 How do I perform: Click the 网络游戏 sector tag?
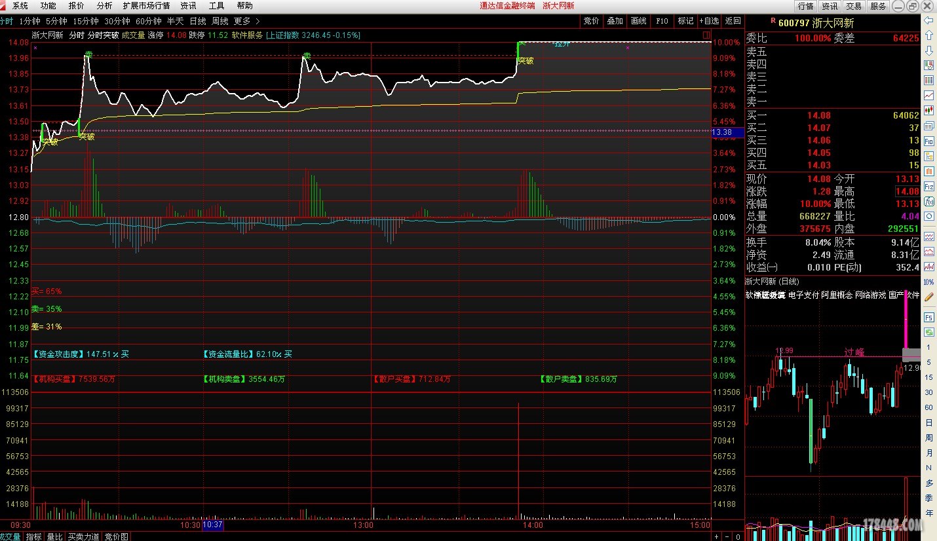pos(870,295)
